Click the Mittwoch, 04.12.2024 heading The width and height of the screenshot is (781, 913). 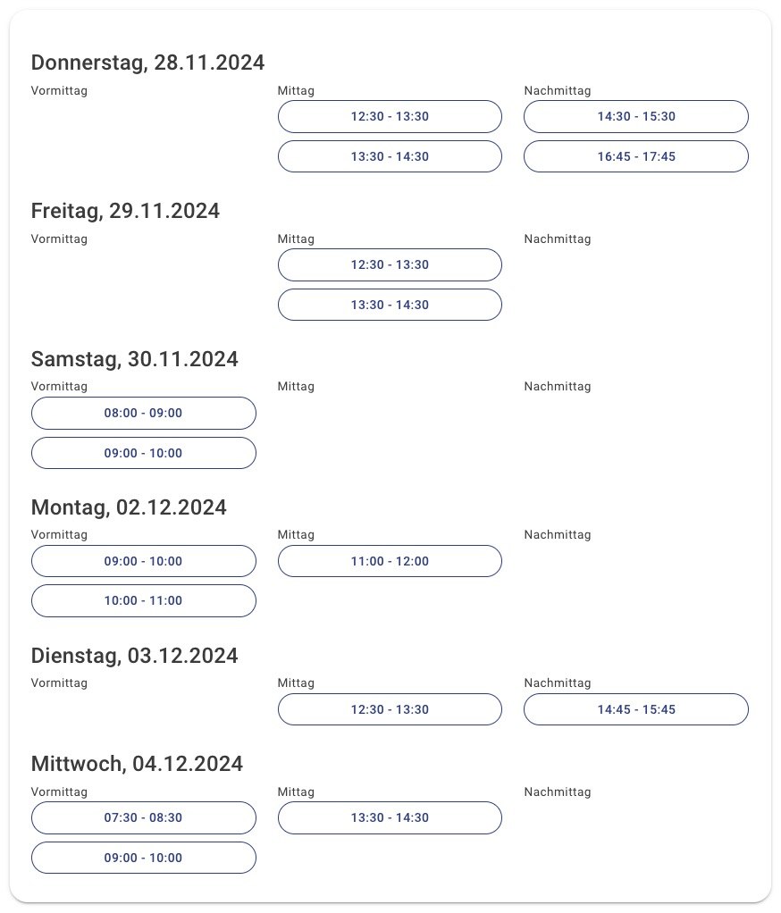137,764
